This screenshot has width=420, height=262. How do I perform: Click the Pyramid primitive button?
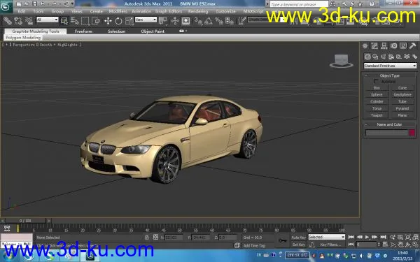(402, 108)
